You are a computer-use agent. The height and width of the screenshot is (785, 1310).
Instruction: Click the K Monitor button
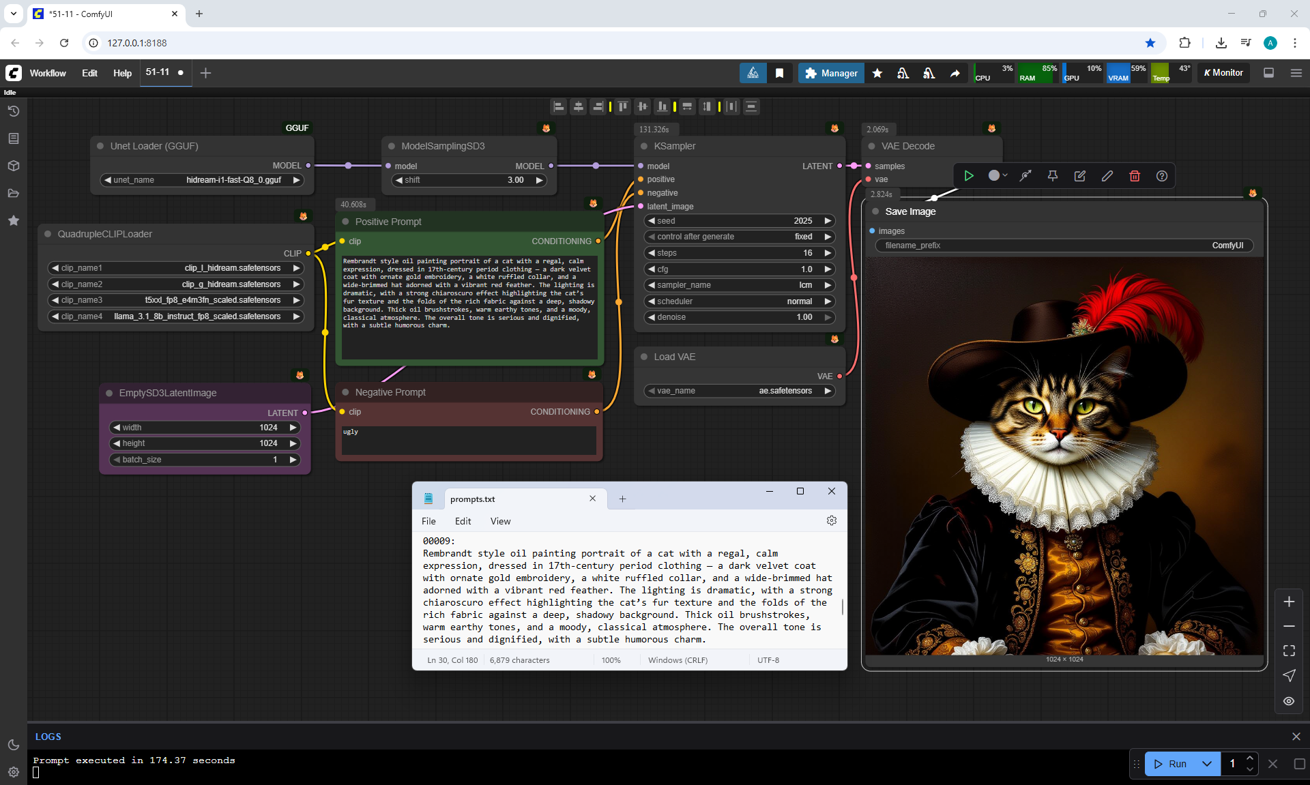click(x=1223, y=73)
